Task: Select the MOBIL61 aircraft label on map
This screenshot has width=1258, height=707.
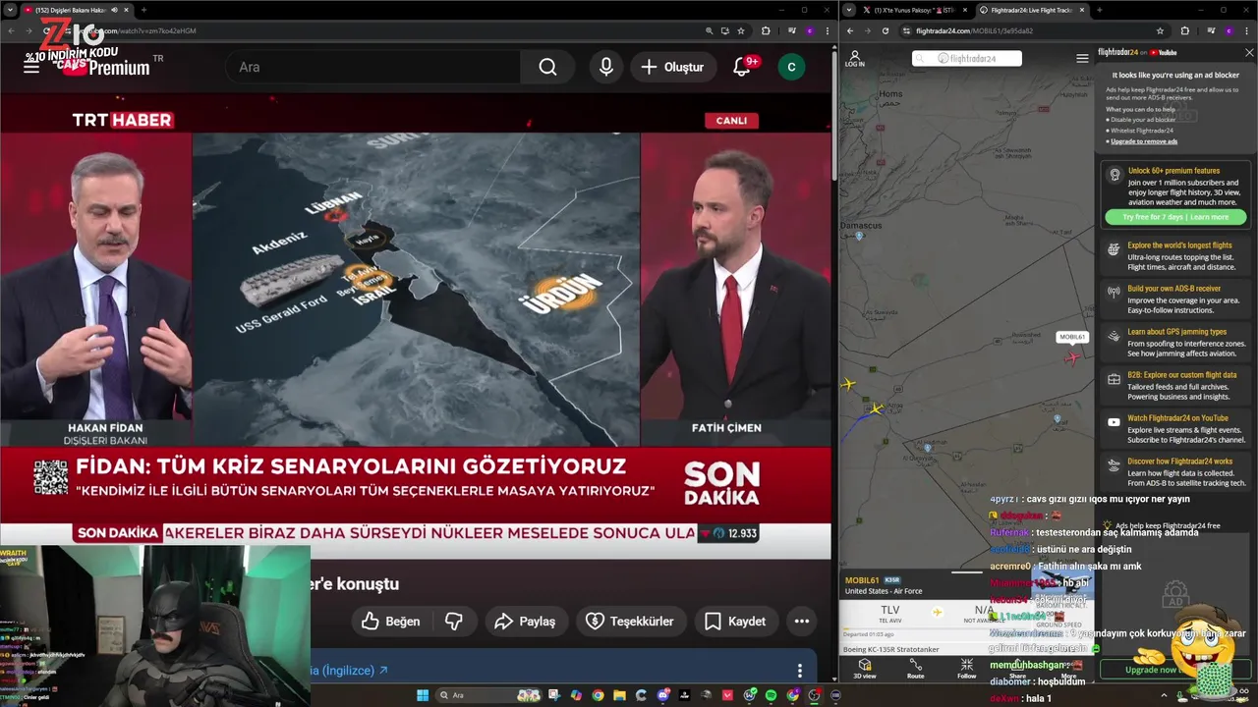Action: click(1072, 337)
